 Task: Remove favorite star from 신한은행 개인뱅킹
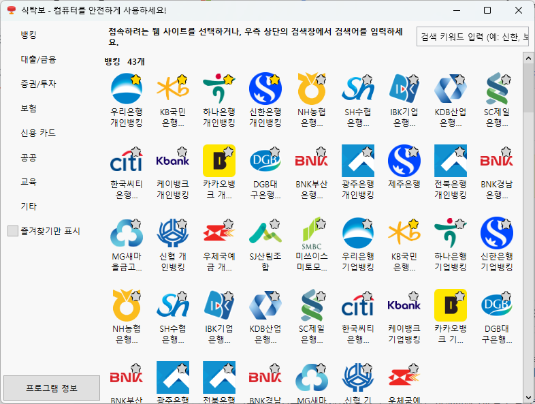click(275, 80)
